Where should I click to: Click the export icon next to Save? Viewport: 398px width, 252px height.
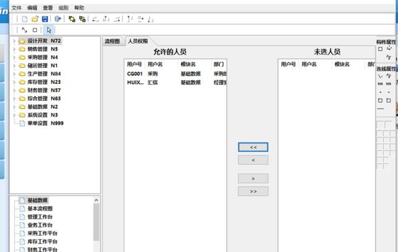[58, 19]
